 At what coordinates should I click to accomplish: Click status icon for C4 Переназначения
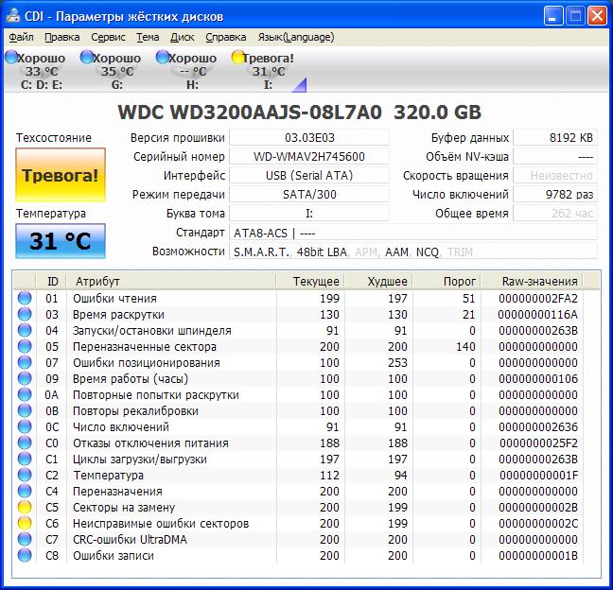pos(25,491)
